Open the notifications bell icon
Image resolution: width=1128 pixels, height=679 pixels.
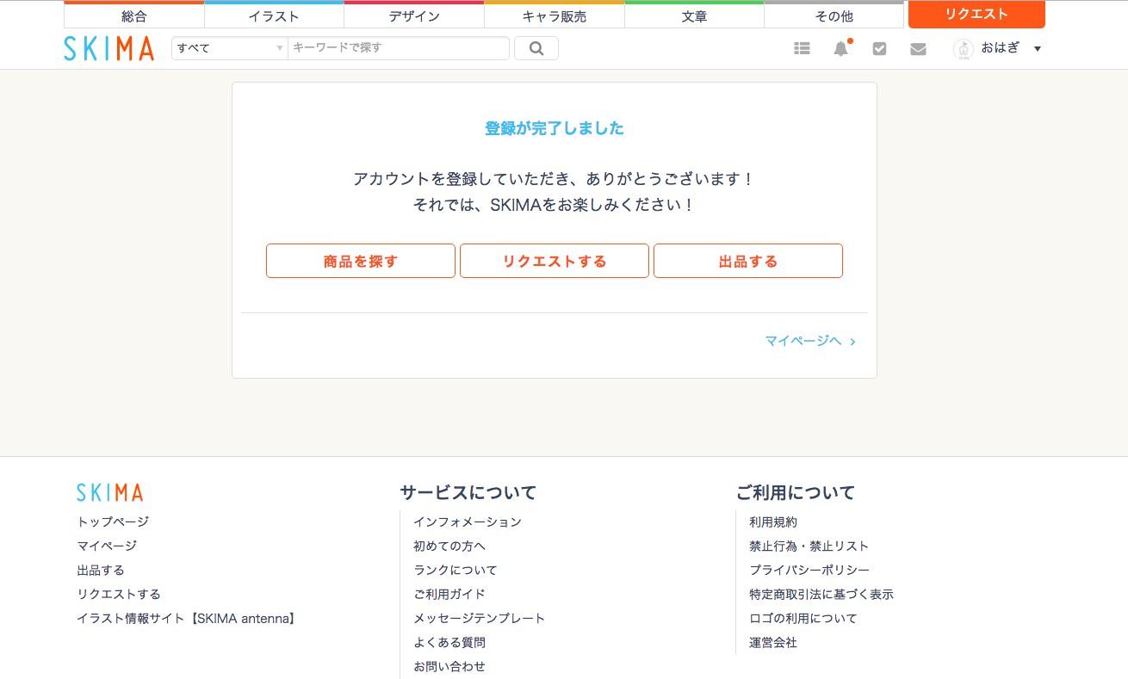click(840, 49)
